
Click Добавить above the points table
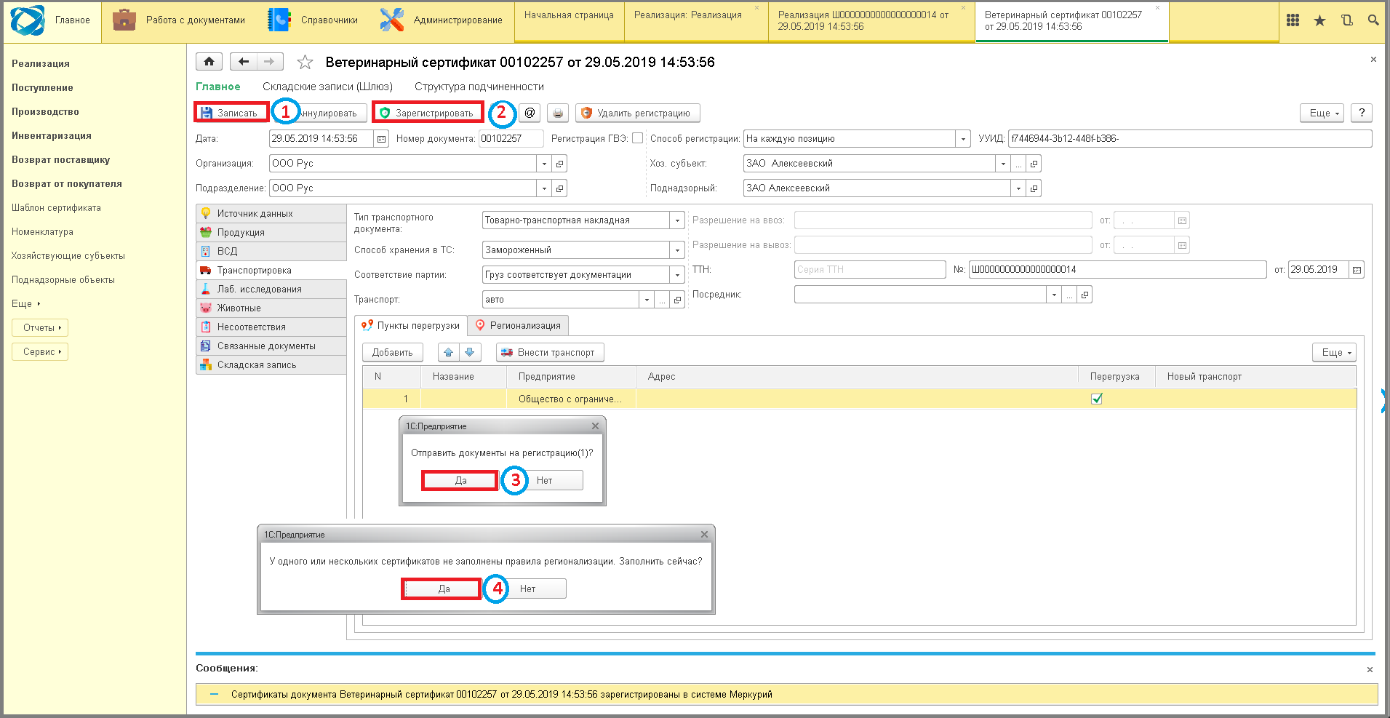(x=393, y=352)
